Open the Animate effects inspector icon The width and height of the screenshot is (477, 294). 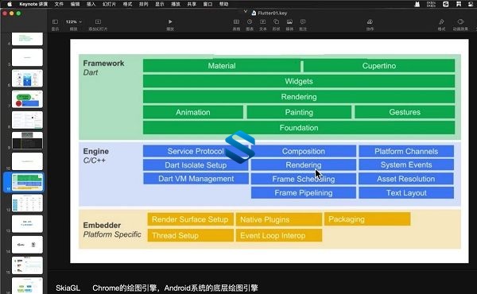pos(460,22)
